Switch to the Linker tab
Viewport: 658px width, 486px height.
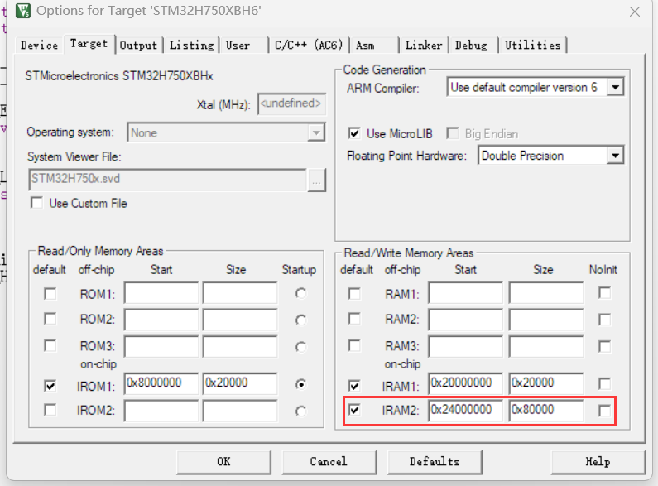click(424, 45)
